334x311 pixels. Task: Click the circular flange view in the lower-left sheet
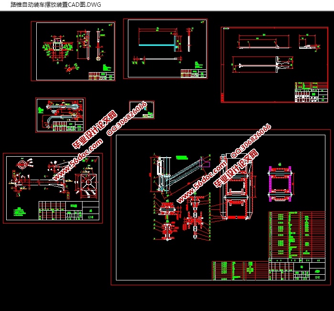[x=21, y=164]
